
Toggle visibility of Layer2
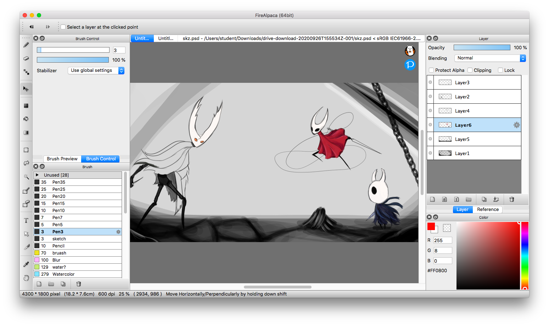tap(430, 97)
